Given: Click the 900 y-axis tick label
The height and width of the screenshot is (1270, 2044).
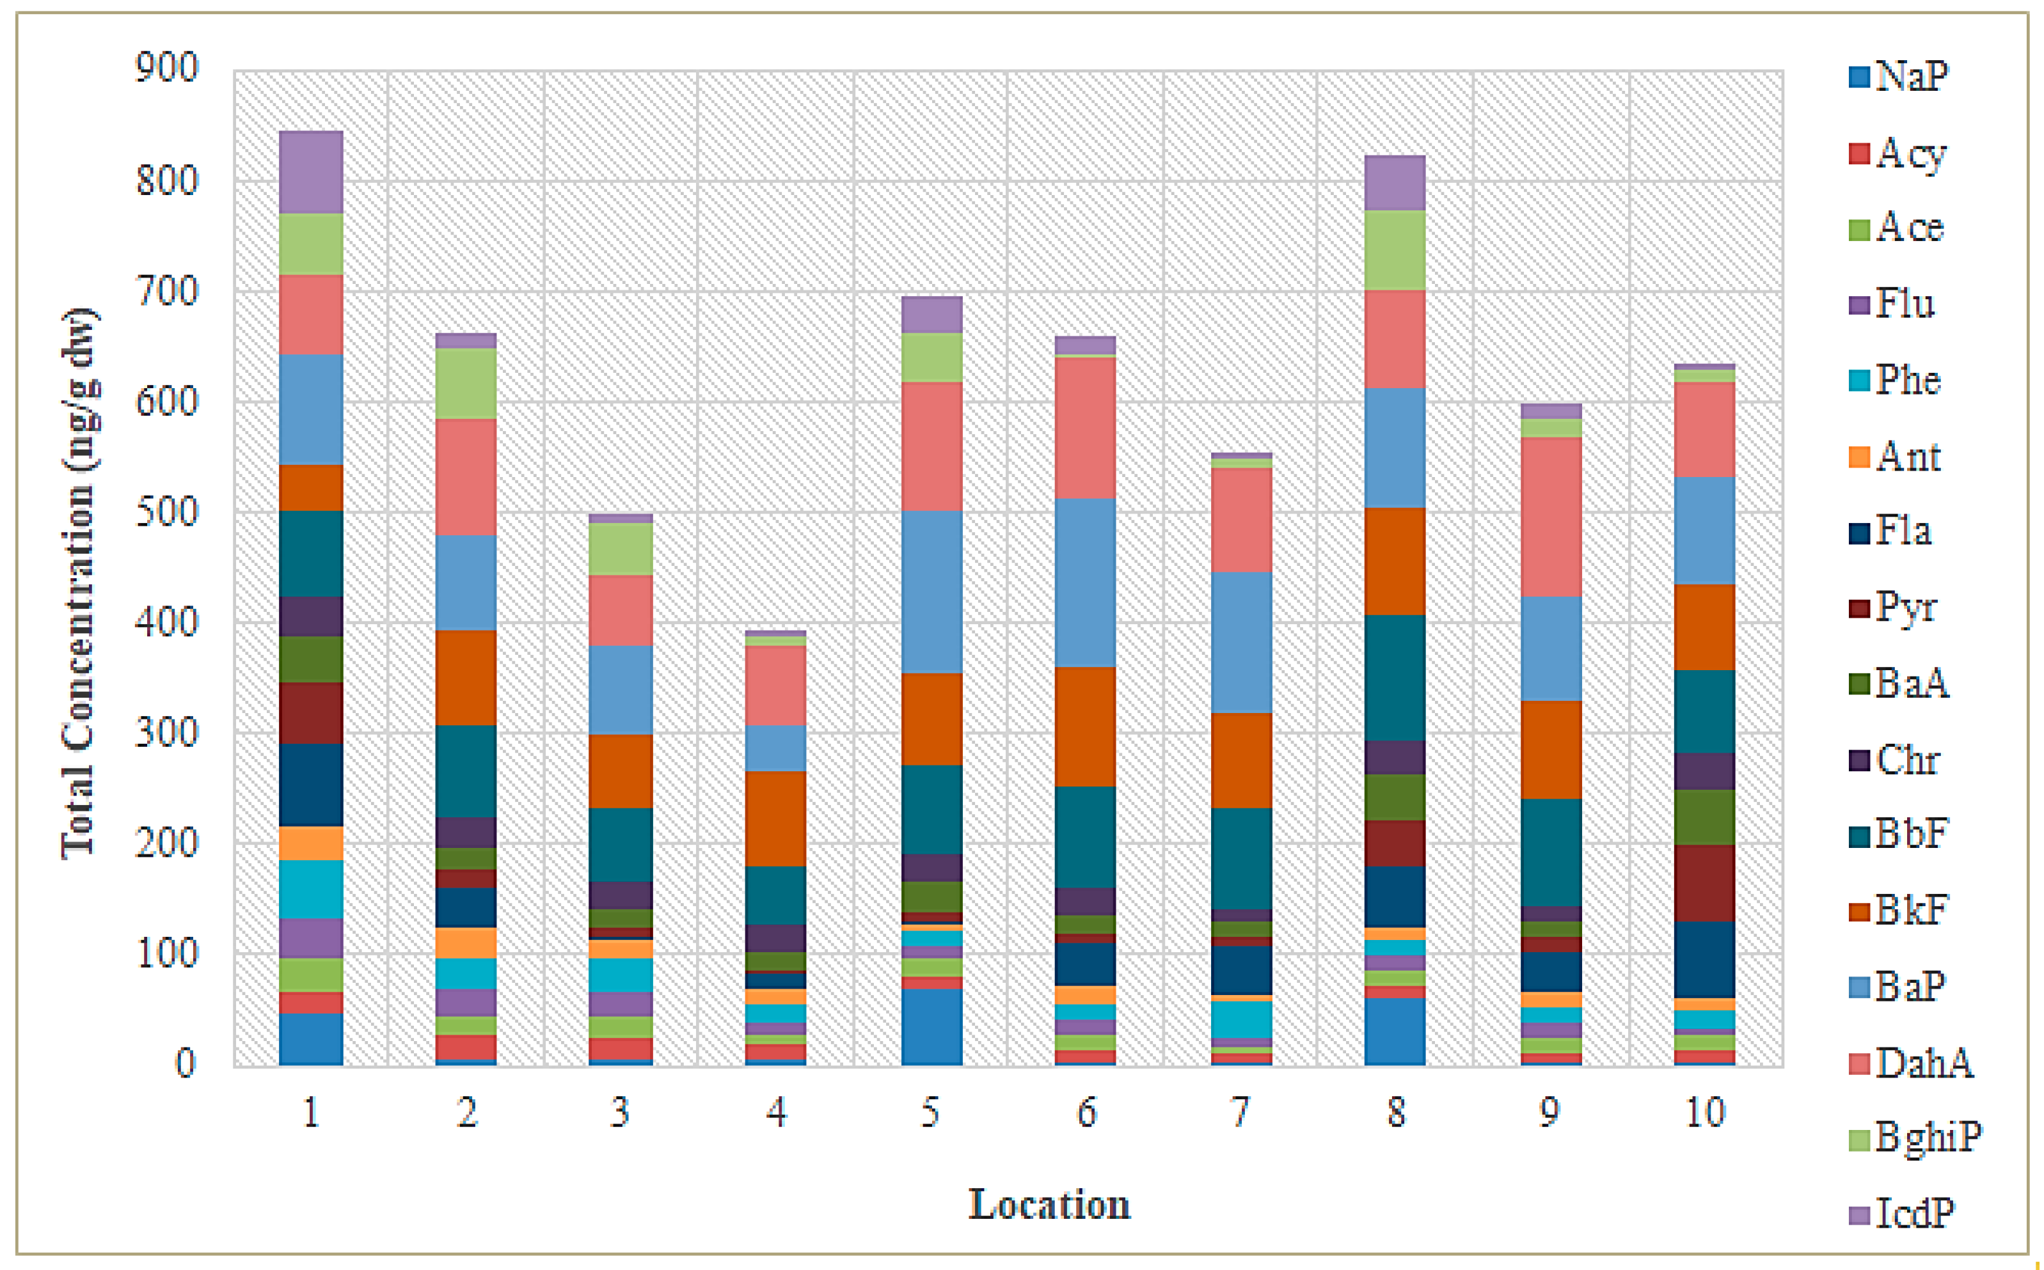Looking at the screenshot, I should click(167, 67).
